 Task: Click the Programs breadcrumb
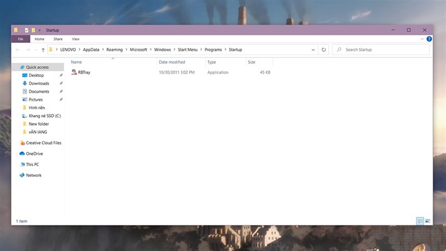pyautogui.click(x=213, y=50)
